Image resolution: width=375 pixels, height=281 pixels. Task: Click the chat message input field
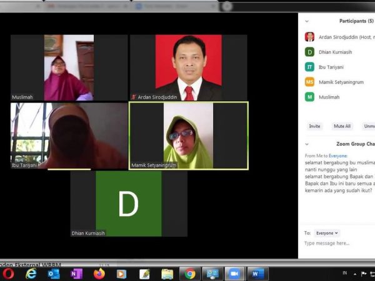[337, 244]
